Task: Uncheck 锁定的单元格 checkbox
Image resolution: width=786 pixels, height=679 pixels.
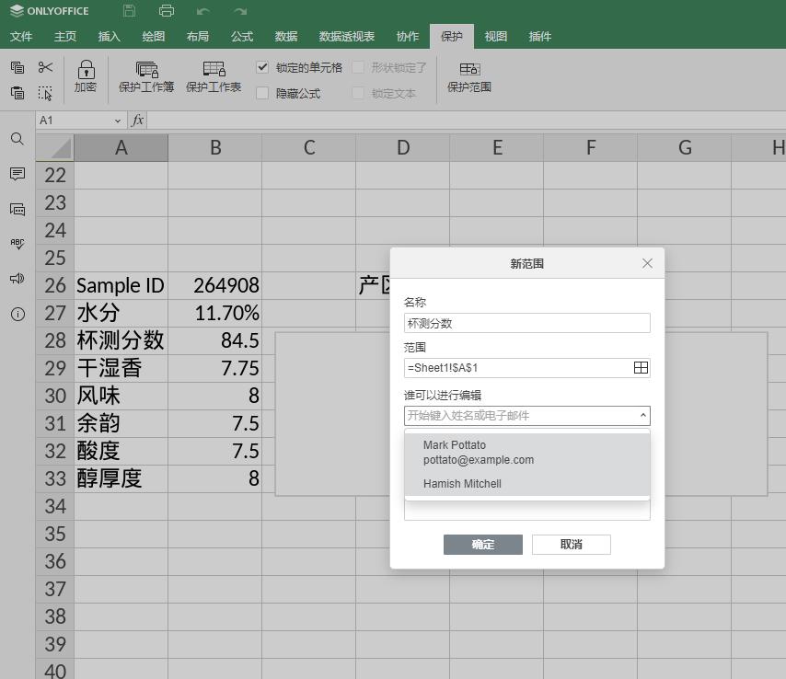Action: point(261,66)
